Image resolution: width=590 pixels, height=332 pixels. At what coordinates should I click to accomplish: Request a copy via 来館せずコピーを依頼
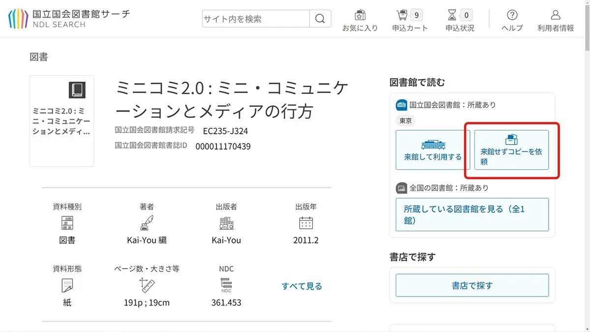pyautogui.click(x=511, y=150)
